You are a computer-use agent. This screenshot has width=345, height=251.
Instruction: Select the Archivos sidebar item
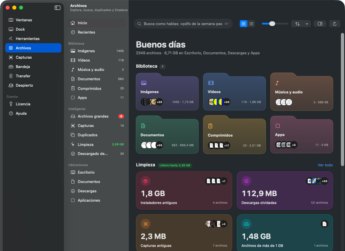tap(33, 48)
